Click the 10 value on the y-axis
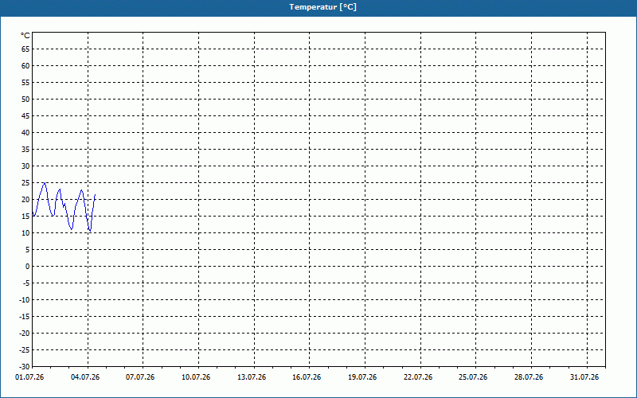 pos(25,232)
